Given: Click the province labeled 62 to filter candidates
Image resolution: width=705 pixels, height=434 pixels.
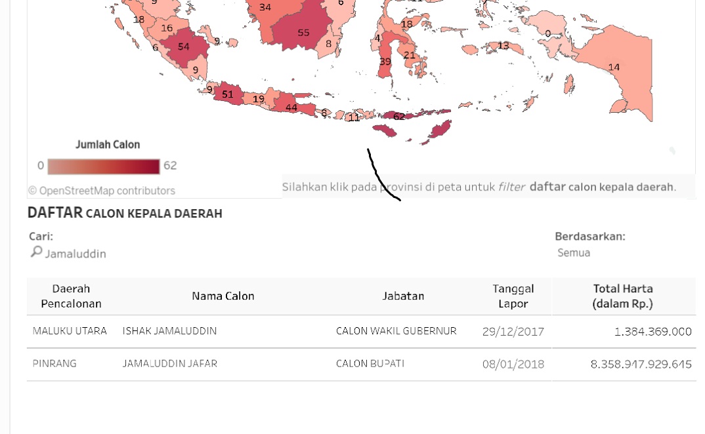Looking at the screenshot, I should click(x=399, y=117).
